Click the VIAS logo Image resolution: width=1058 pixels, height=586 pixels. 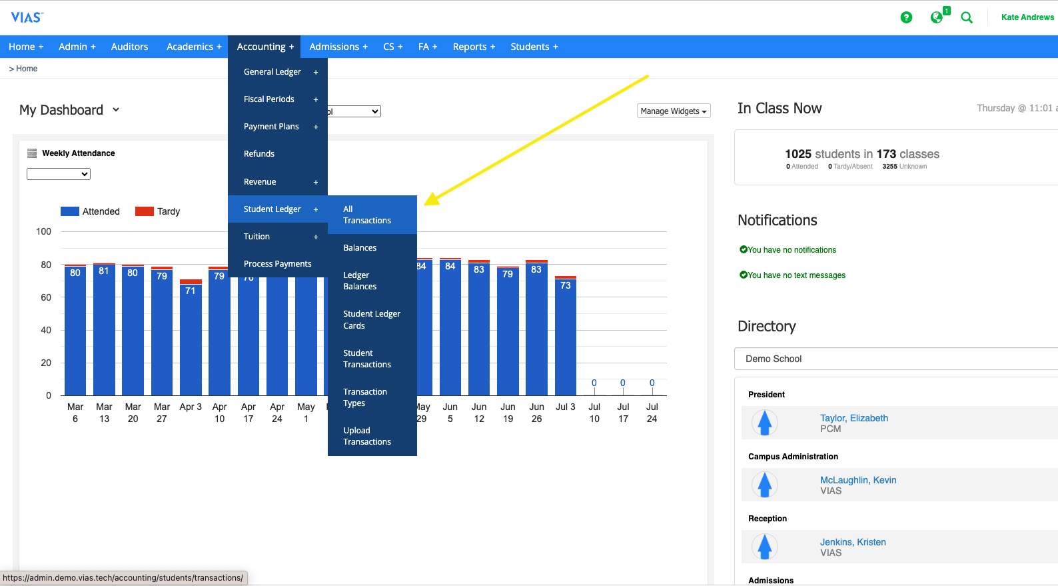coord(27,17)
